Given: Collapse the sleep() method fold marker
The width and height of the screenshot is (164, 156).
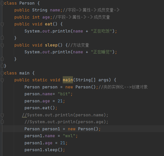Looking at the screenshot, I should tap(2, 45).
